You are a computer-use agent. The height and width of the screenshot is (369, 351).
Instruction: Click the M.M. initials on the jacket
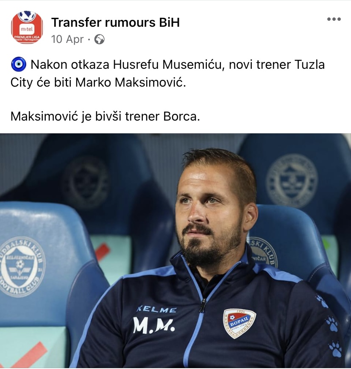154,325
